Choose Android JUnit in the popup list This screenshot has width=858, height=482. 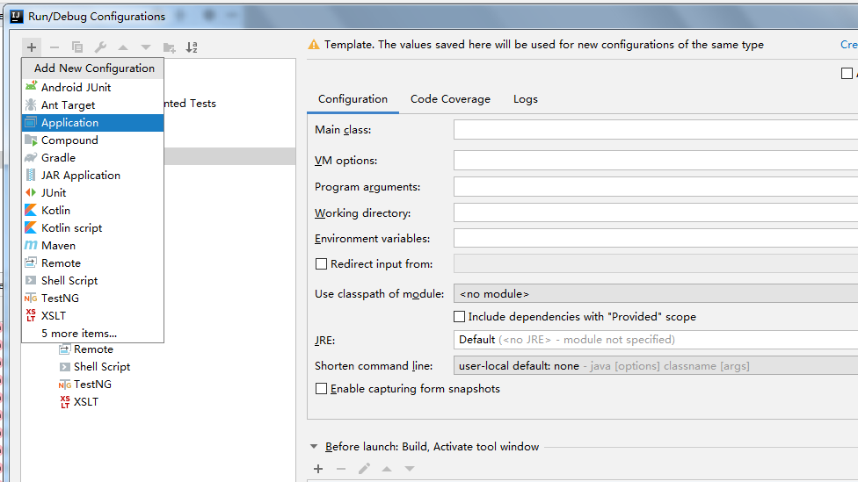coord(92,88)
